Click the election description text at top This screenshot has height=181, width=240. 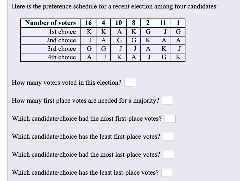pos(115,6)
